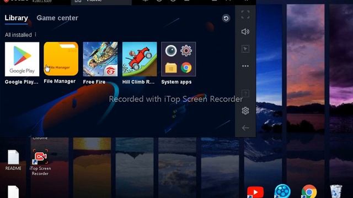Select iTop Screen Recorder desktop shortcut
353x198 pixels.
(40, 162)
